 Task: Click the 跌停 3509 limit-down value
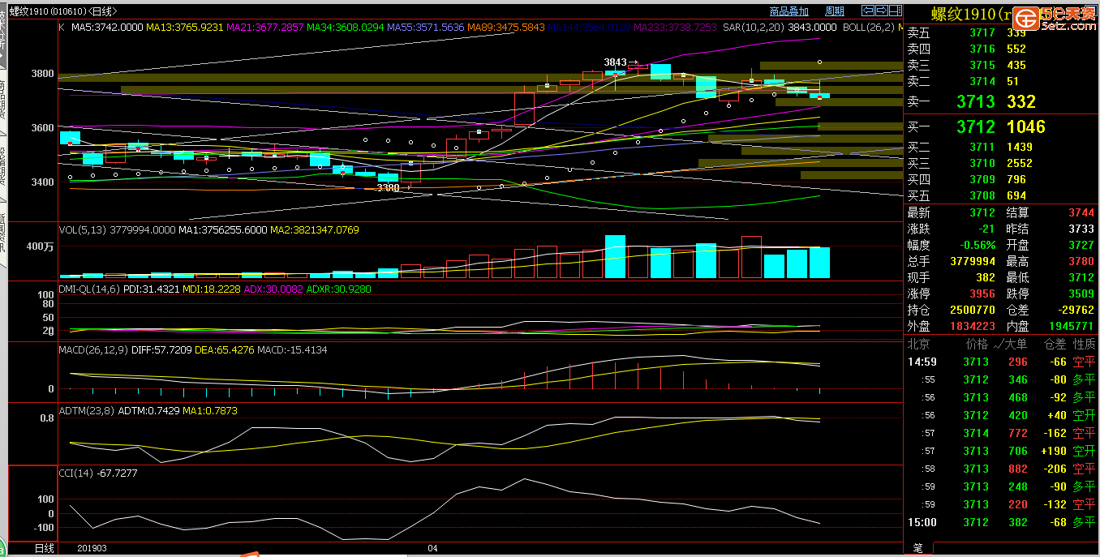pos(1081,293)
